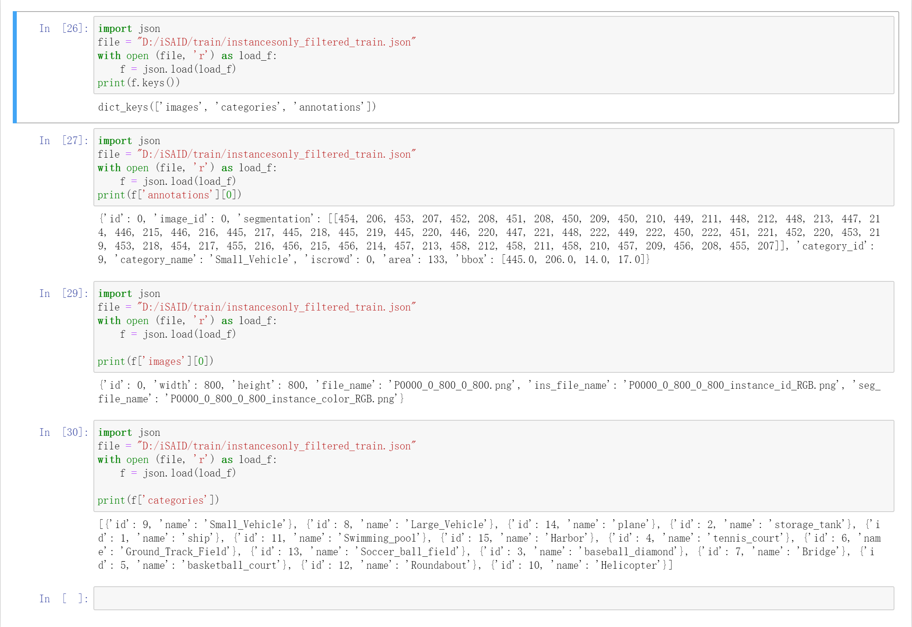
Task: Click the import json line in cell 30
Action: [x=129, y=432]
